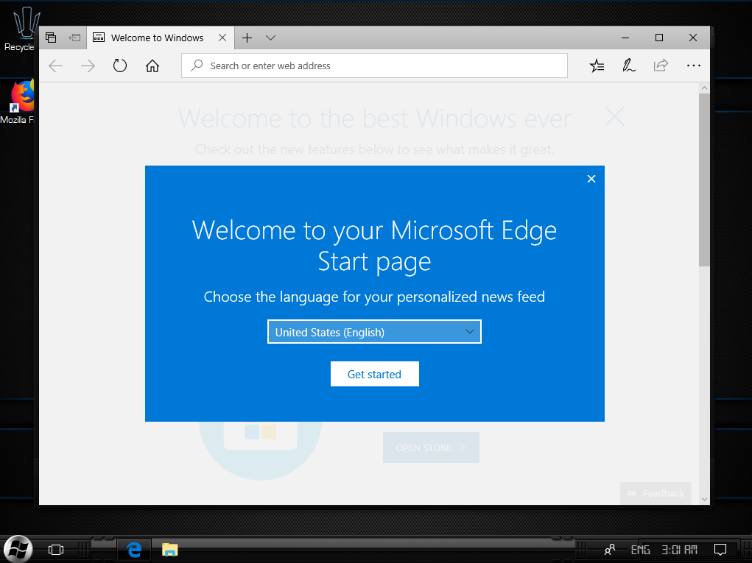Open the People icon in system tray
This screenshot has width=752, height=563.
(610, 550)
